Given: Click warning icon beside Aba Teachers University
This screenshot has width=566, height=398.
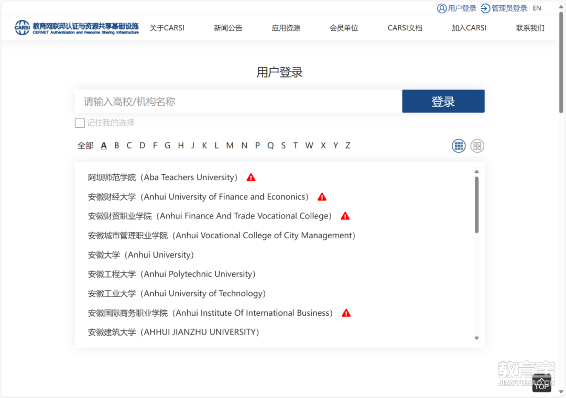Looking at the screenshot, I should (251, 177).
